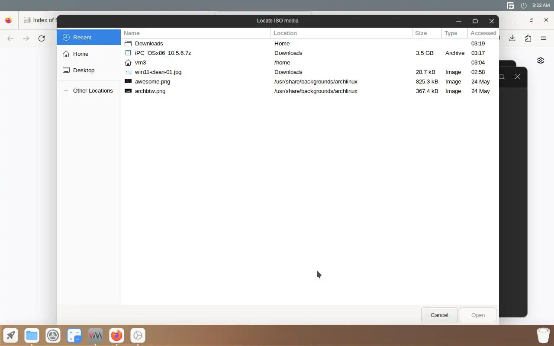Open the Firefox extensions menu
This screenshot has width=554, height=346.
coord(528,38)
